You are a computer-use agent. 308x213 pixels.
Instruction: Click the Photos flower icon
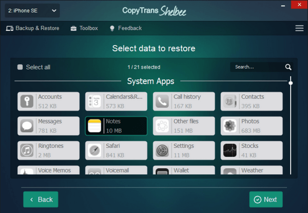[x=230, y=126]
